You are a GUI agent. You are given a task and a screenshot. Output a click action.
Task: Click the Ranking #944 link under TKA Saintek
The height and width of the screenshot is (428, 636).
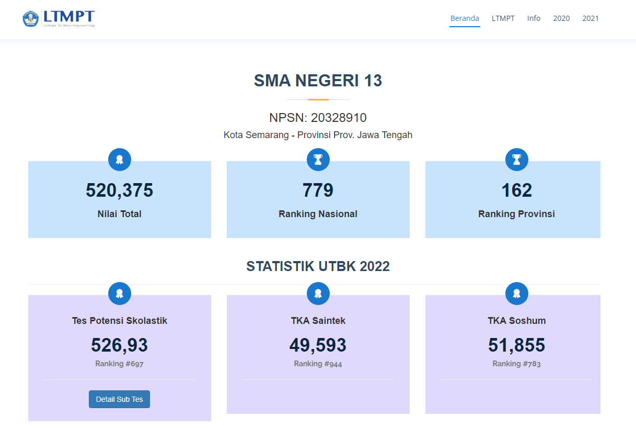point(318,363)
